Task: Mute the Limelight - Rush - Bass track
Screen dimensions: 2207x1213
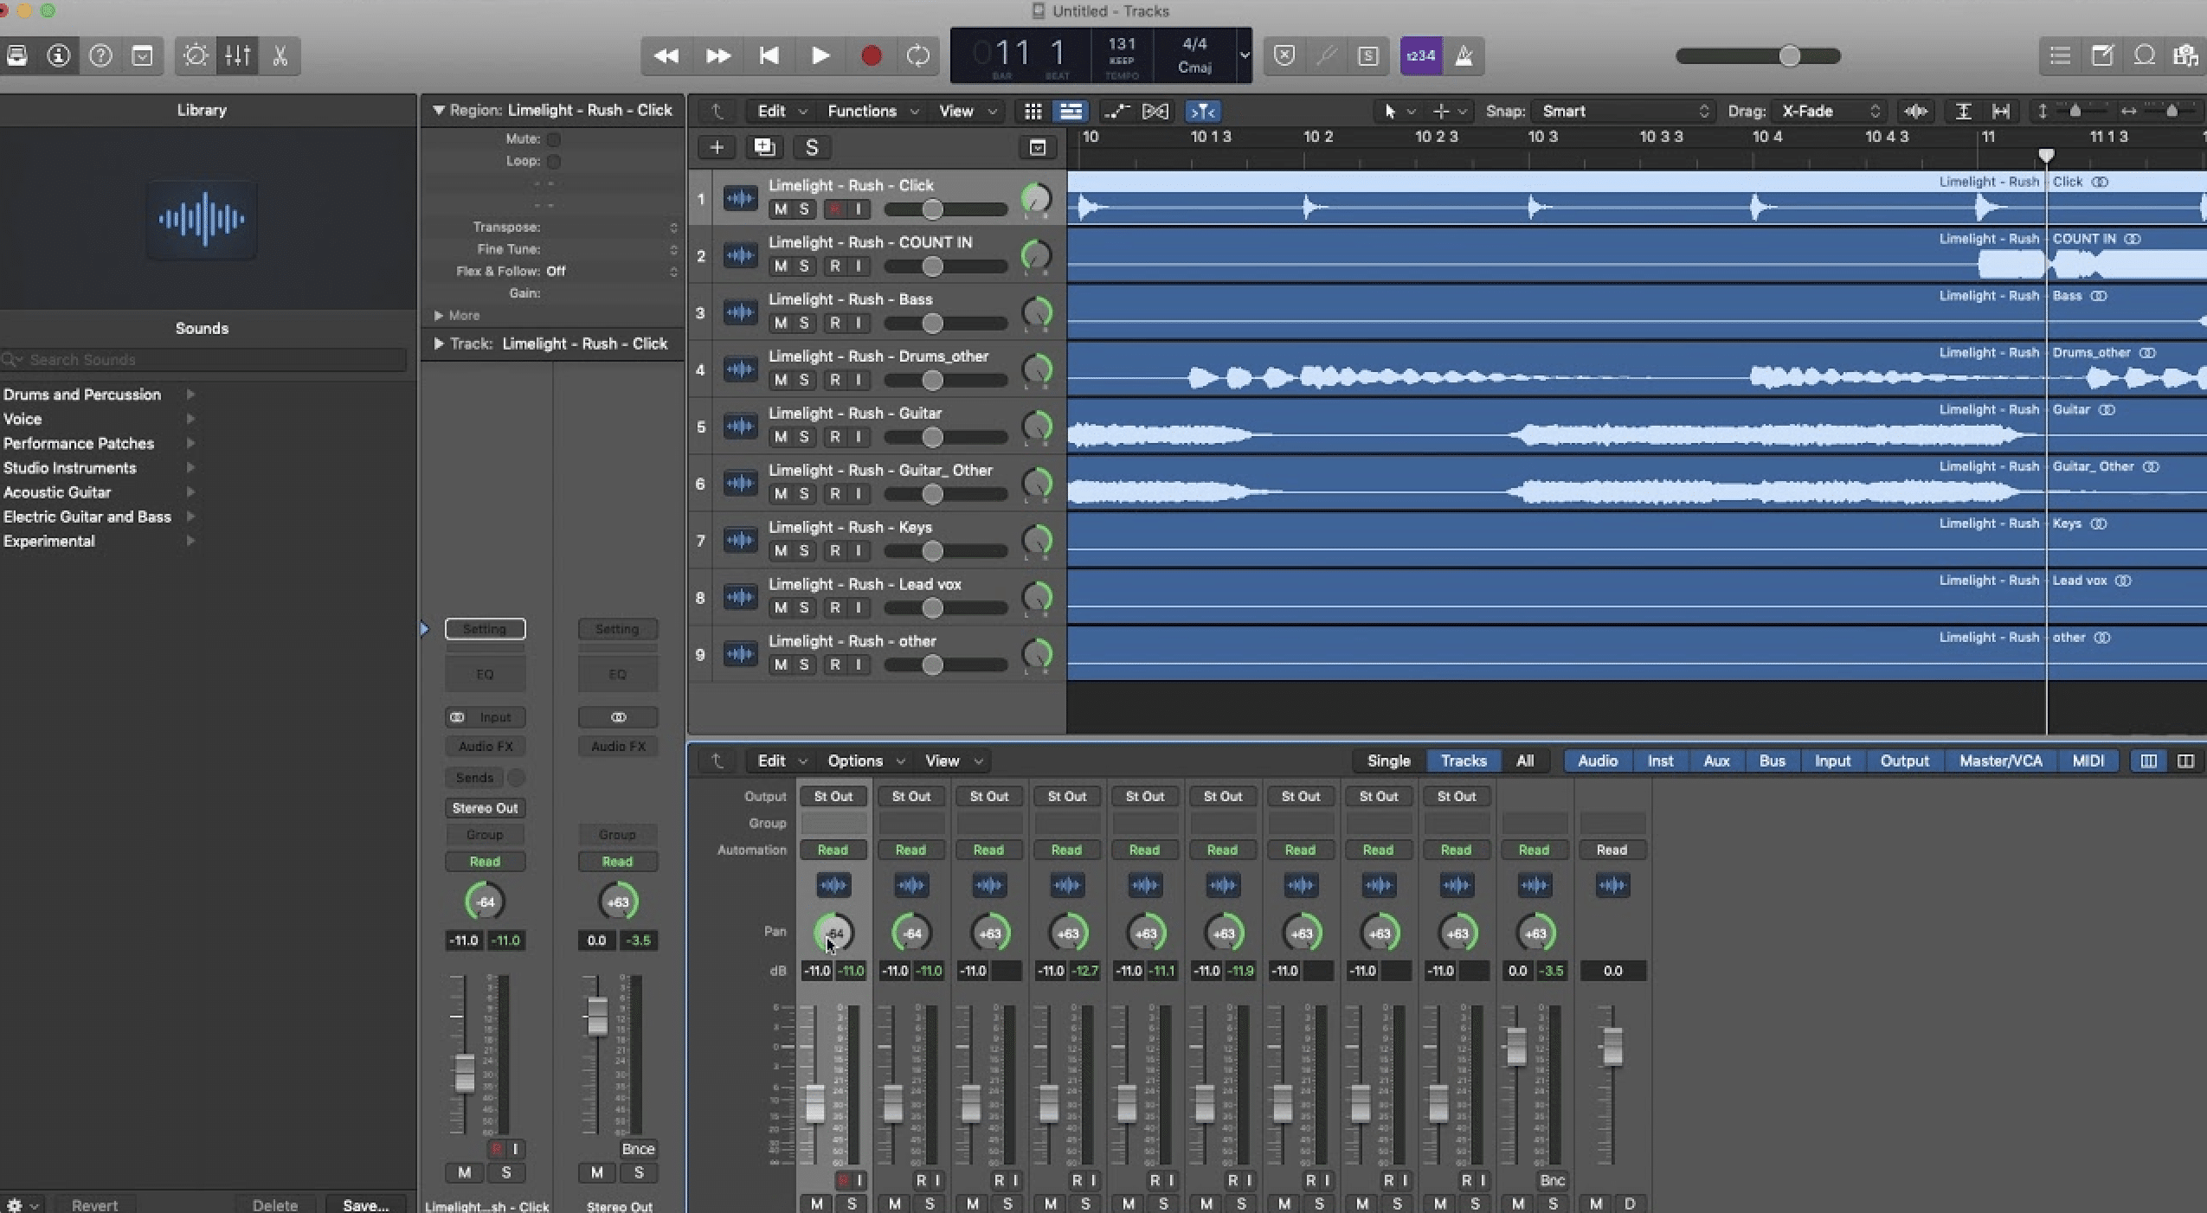Action: 778,323
